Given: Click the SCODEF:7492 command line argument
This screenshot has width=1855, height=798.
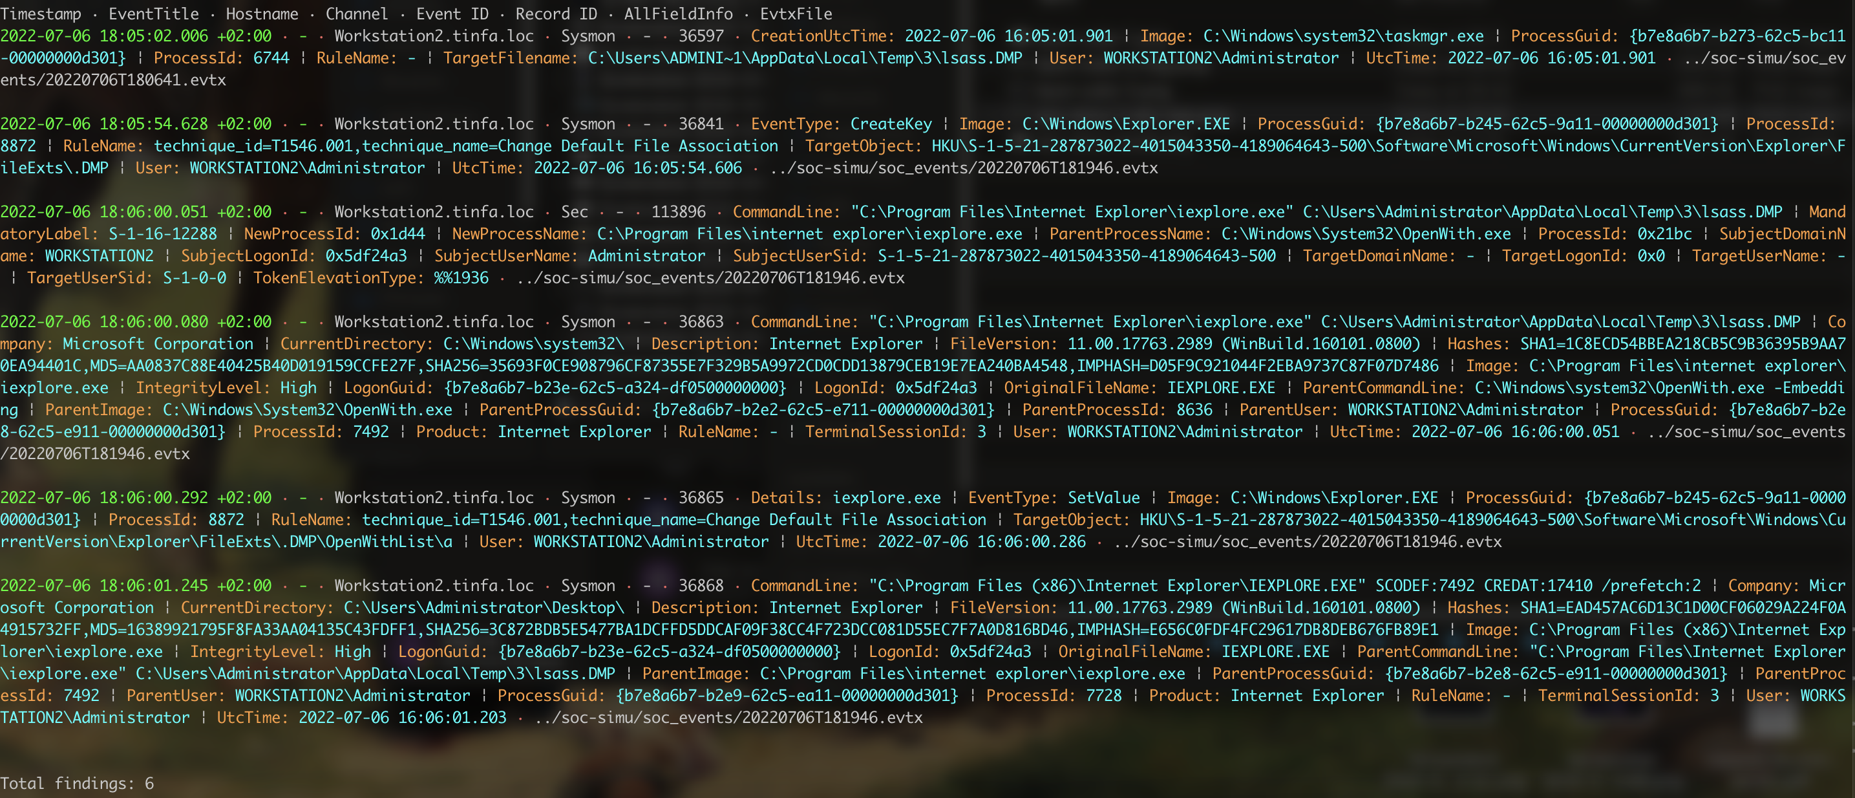Looking at the screenshot, I should point(1424,585).
